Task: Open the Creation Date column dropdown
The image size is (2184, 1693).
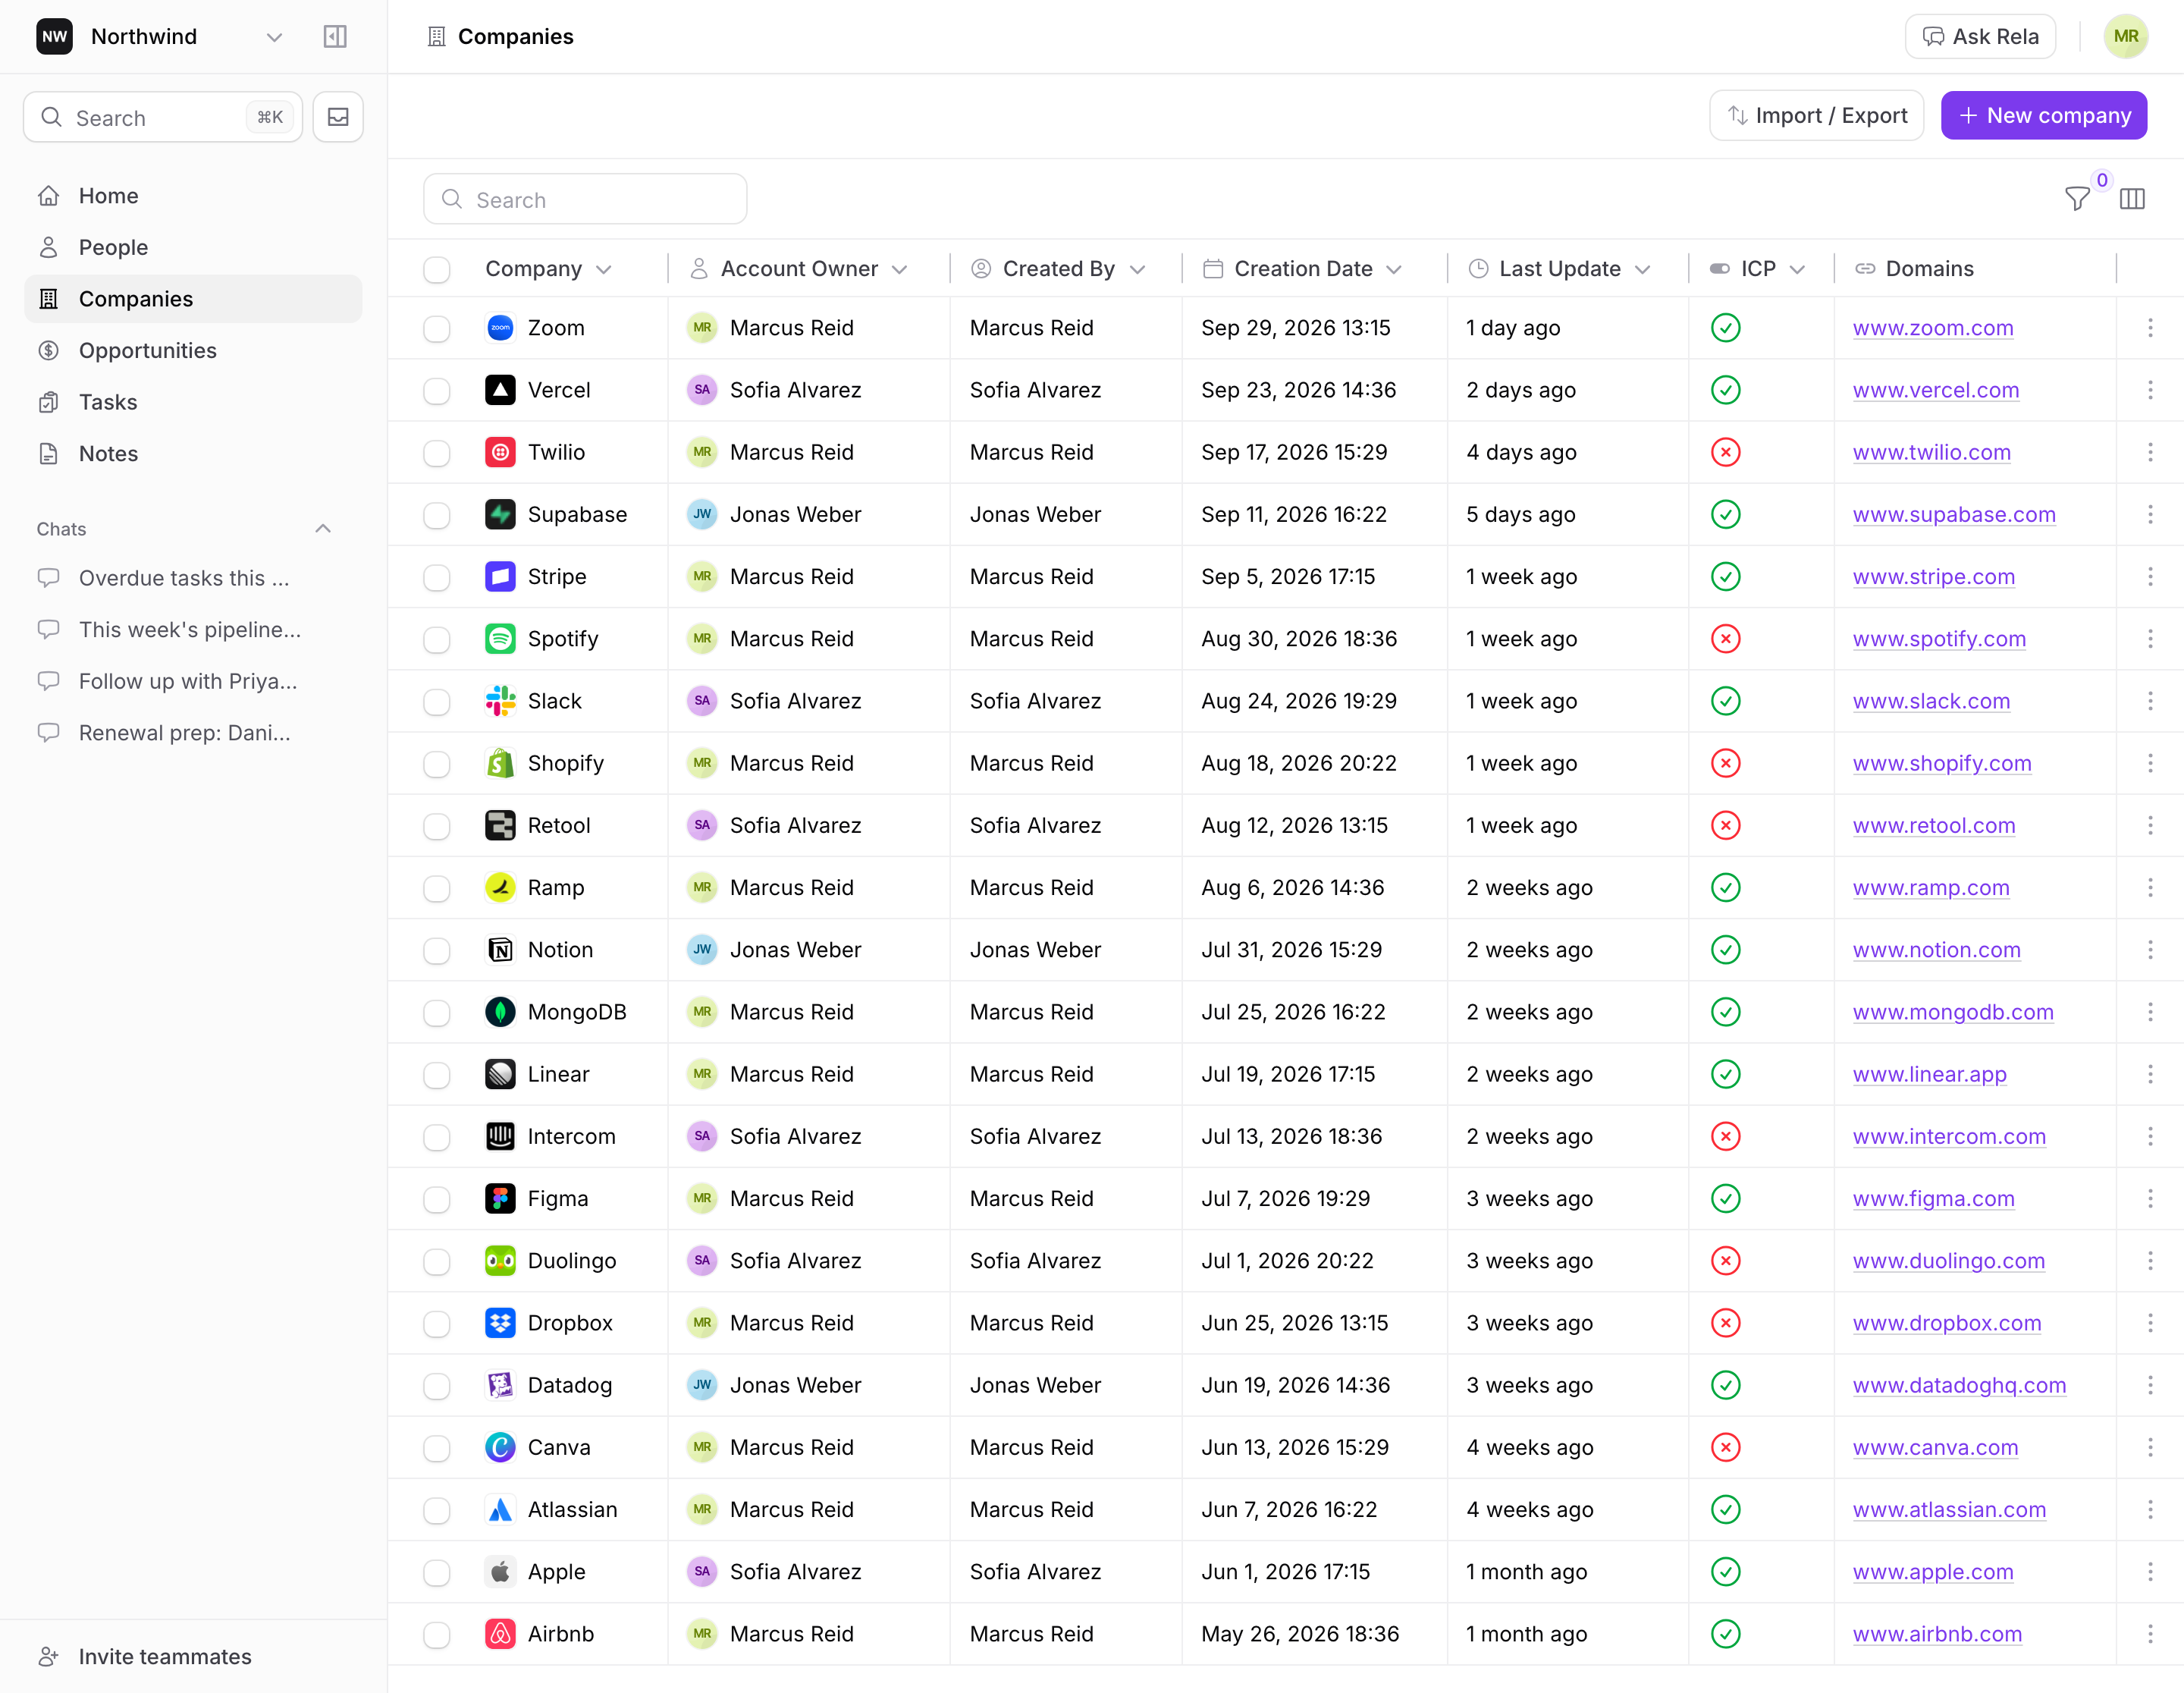Action: coord(1394,270)
